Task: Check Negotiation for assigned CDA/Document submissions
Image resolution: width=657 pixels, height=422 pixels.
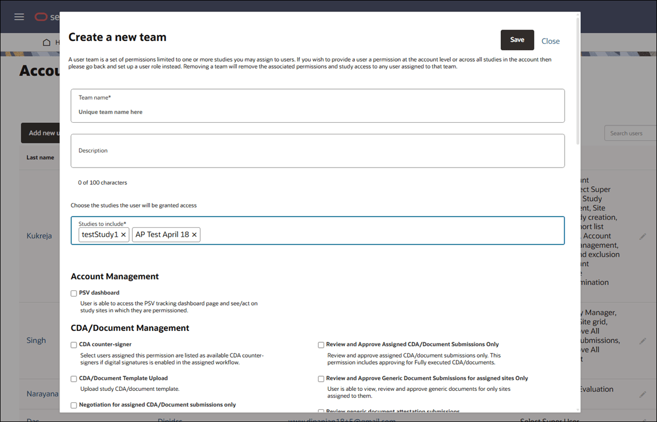Action: (x=74, y=405)
